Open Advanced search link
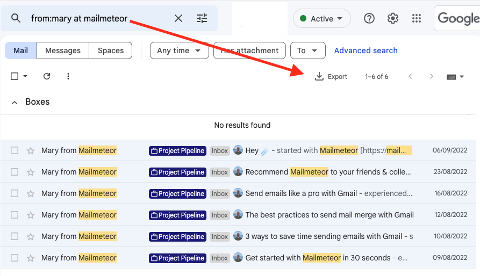This screenshot has height=276, width=480. tap(366, 50)
